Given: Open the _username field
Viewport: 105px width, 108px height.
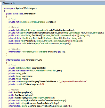Looking at the screenshot, I should tap(27, 76).
